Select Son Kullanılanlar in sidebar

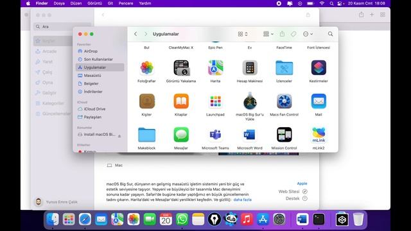pos(100,60)
